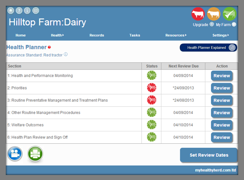Click red status clock for Priorities
The width and height of the screenshot is (244, 180).
(152, 88)
